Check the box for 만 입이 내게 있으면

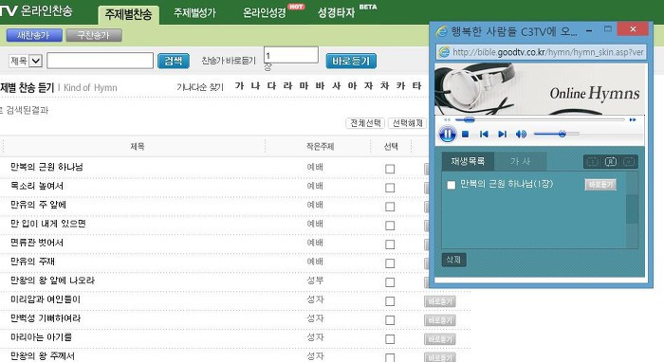(x=390, y=226)
